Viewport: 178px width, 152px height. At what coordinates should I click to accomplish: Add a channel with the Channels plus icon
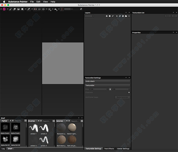129,92
